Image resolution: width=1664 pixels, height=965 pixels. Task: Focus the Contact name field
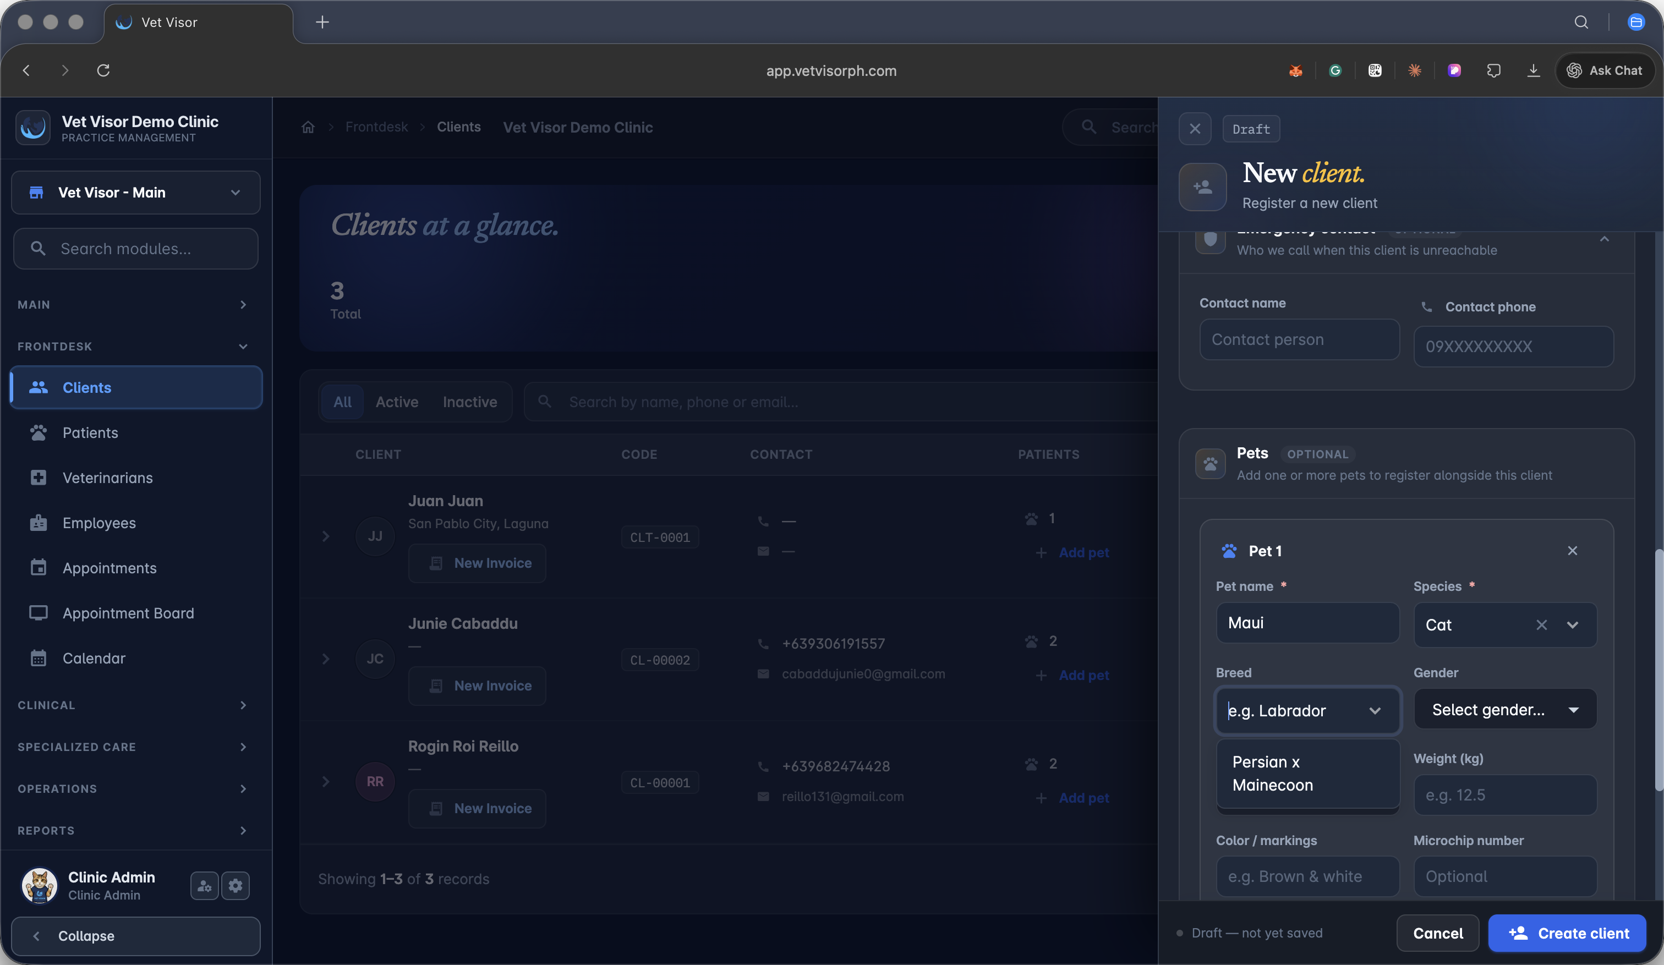1300,339
